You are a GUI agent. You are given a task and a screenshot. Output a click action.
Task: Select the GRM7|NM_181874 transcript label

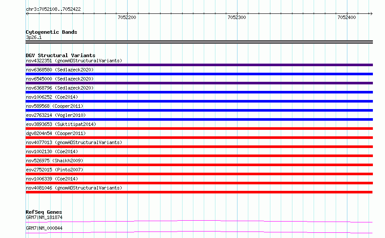[x=44, y=217]
